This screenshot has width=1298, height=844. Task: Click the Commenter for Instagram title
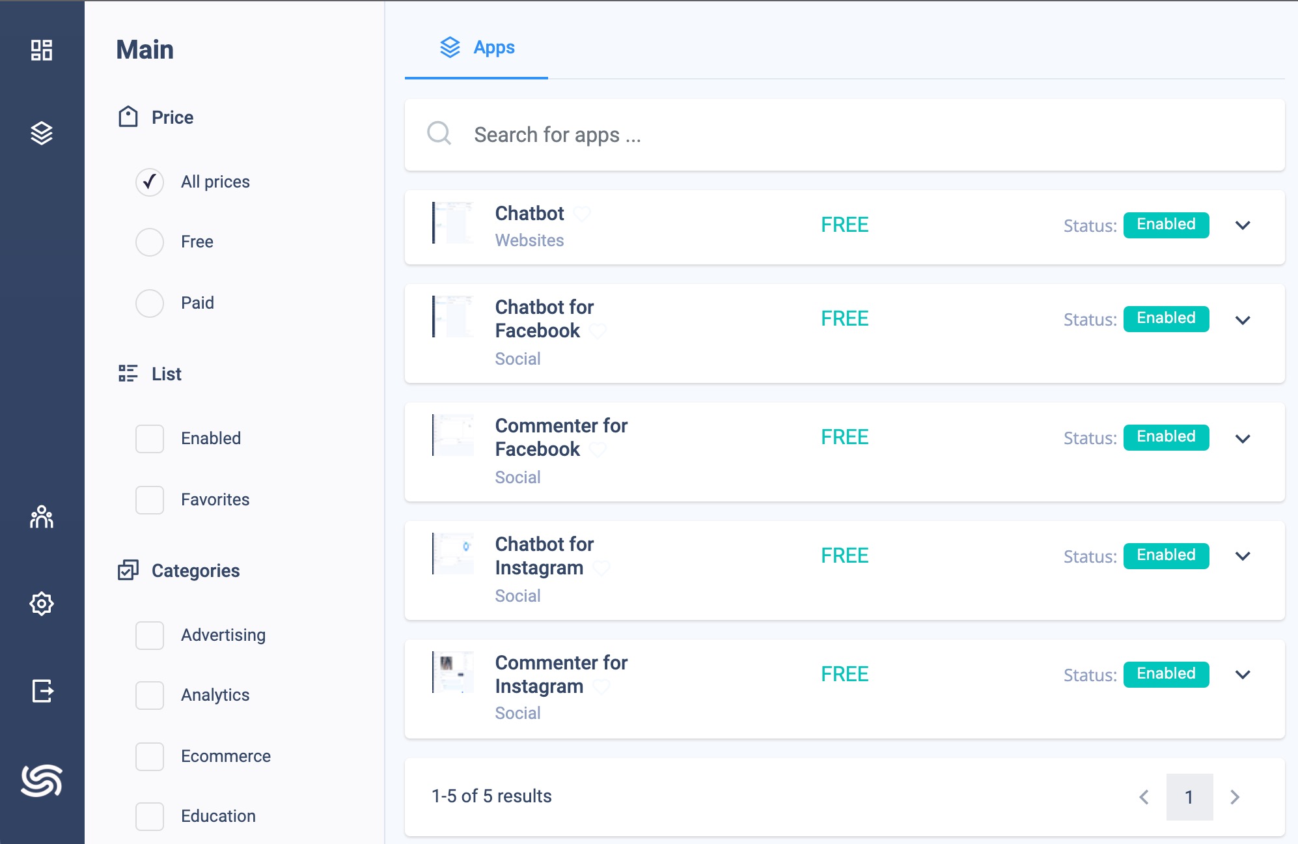pyautogui.click(x=561, y=675)
